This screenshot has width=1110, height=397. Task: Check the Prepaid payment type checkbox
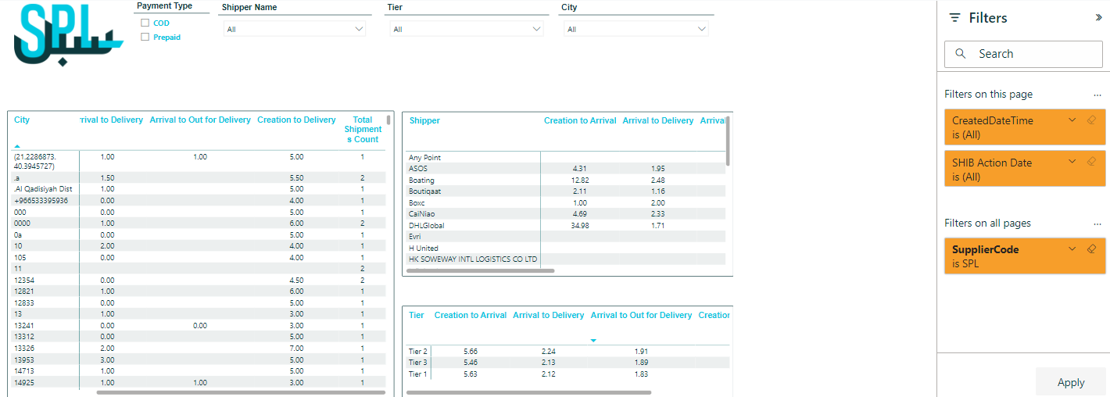[x=145, y=37]
